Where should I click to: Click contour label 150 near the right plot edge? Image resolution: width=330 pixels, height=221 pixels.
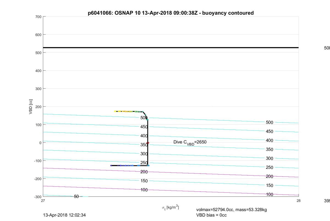(270, 186)
